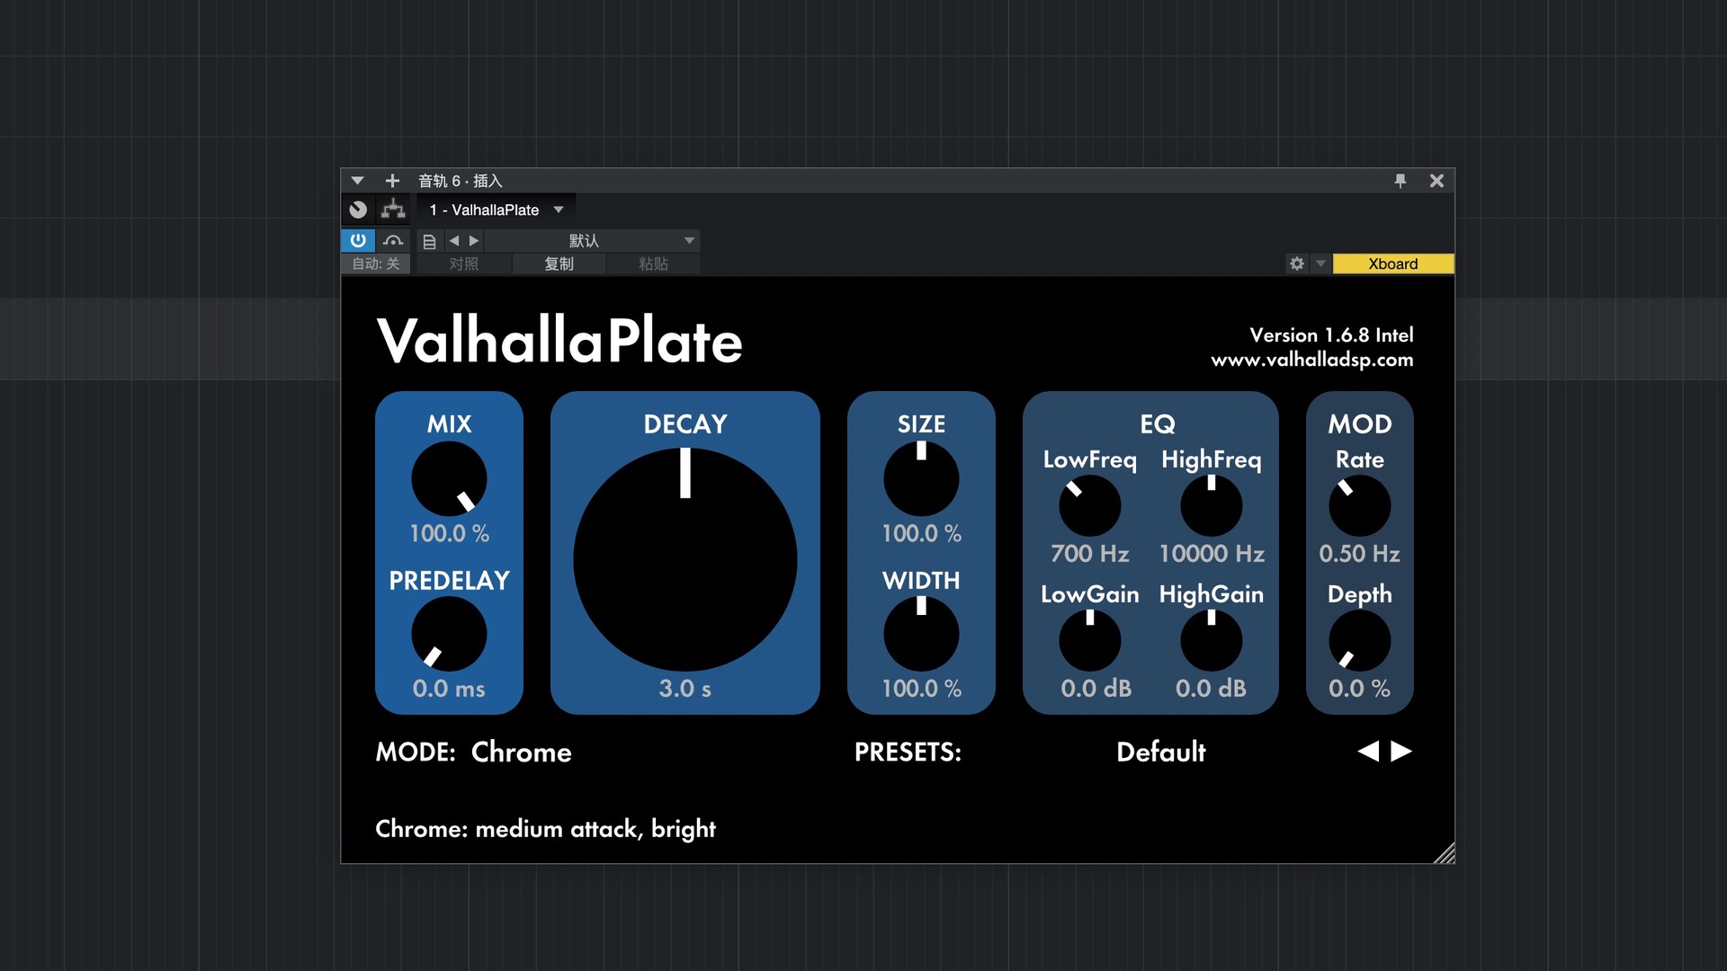Click the DECAY value 3.0 s
The height and width of the screenshot is (971, 1727).
click(x=685, y=689)
